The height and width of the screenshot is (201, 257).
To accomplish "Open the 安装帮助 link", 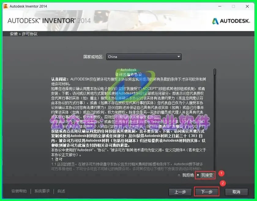I will click(19, 191).
